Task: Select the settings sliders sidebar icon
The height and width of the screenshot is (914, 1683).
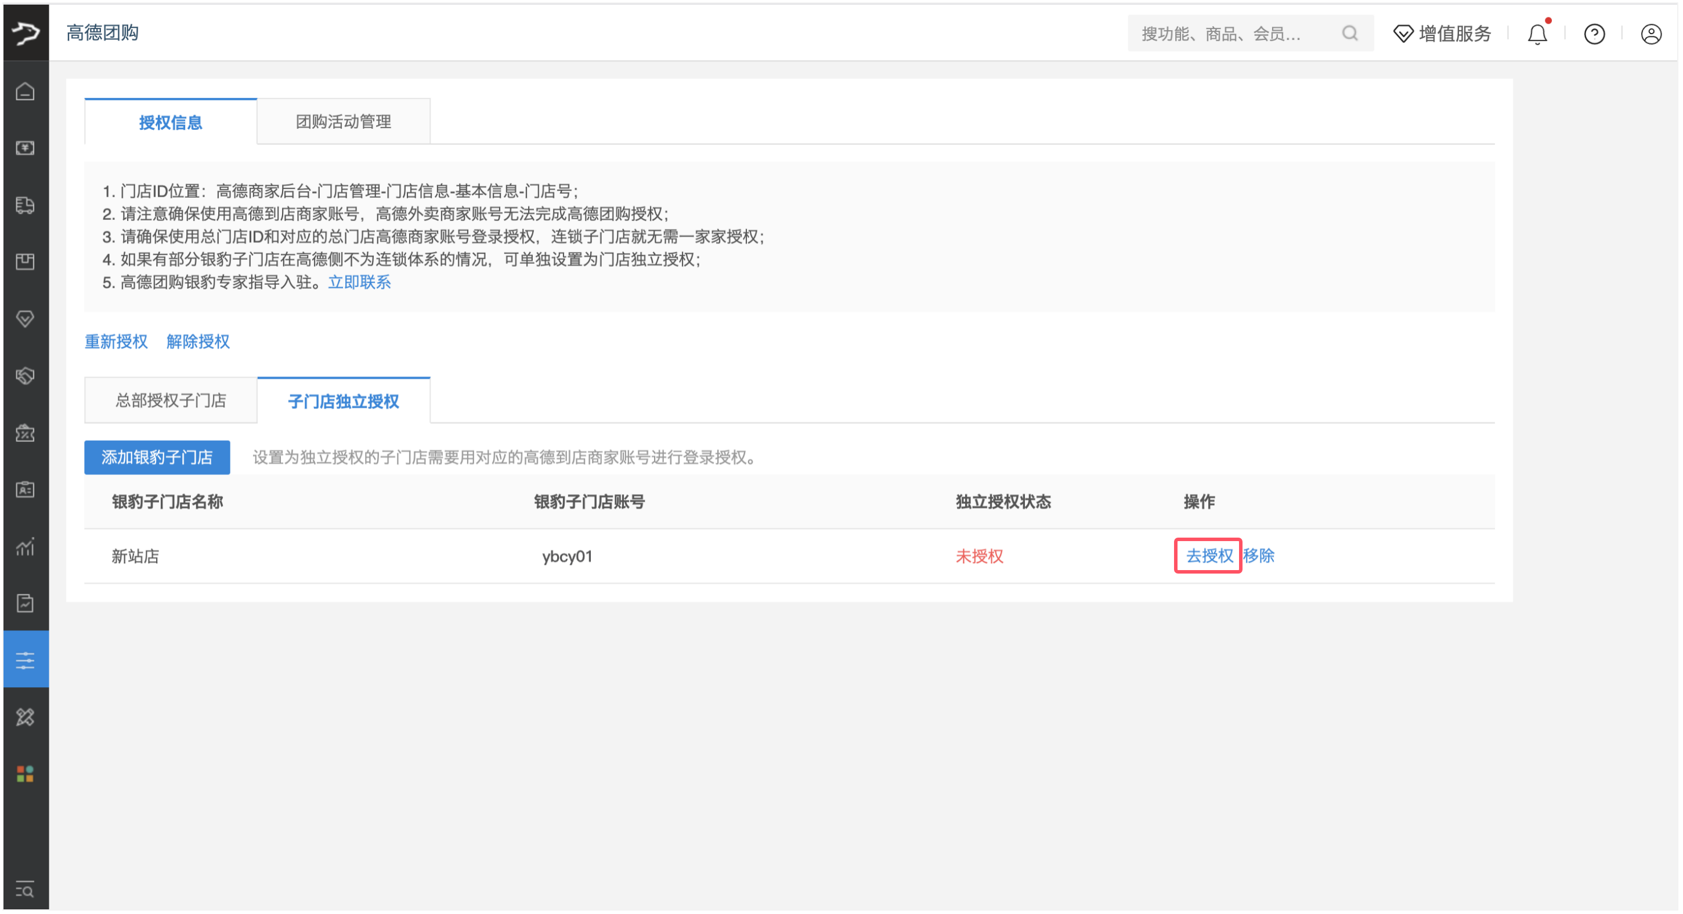Action: [26, 661]
